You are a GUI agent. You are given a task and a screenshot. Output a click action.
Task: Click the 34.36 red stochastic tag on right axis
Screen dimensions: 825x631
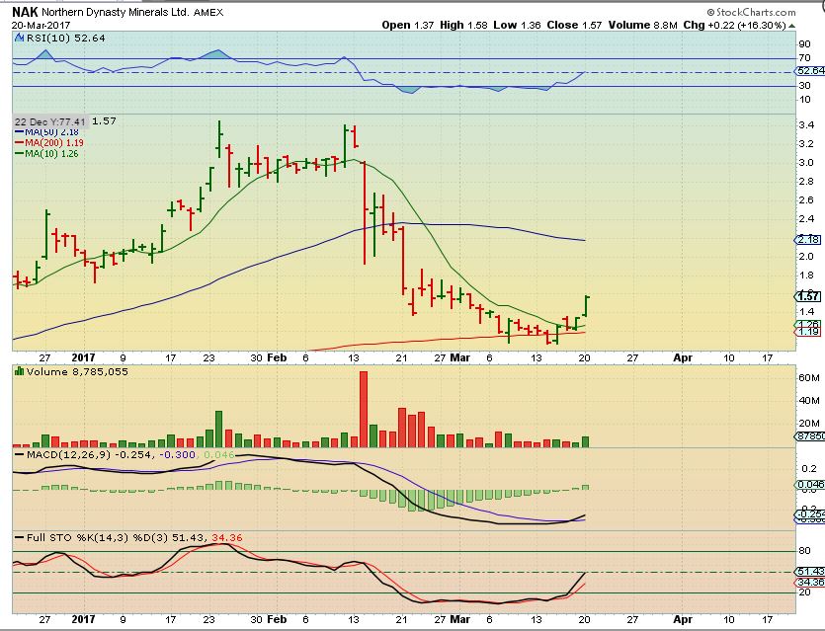pos(809,582)
